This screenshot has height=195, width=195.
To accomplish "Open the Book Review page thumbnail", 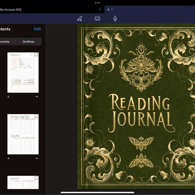I will 23,73.
